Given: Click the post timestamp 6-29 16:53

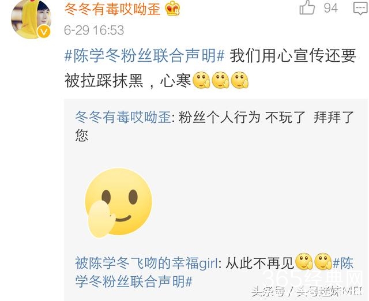Looking at the screenshot, I should (94, 30).
